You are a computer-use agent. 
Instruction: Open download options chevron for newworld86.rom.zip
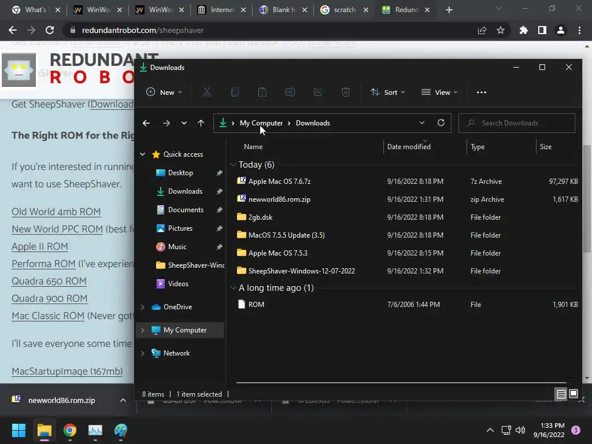pos(123,400)
